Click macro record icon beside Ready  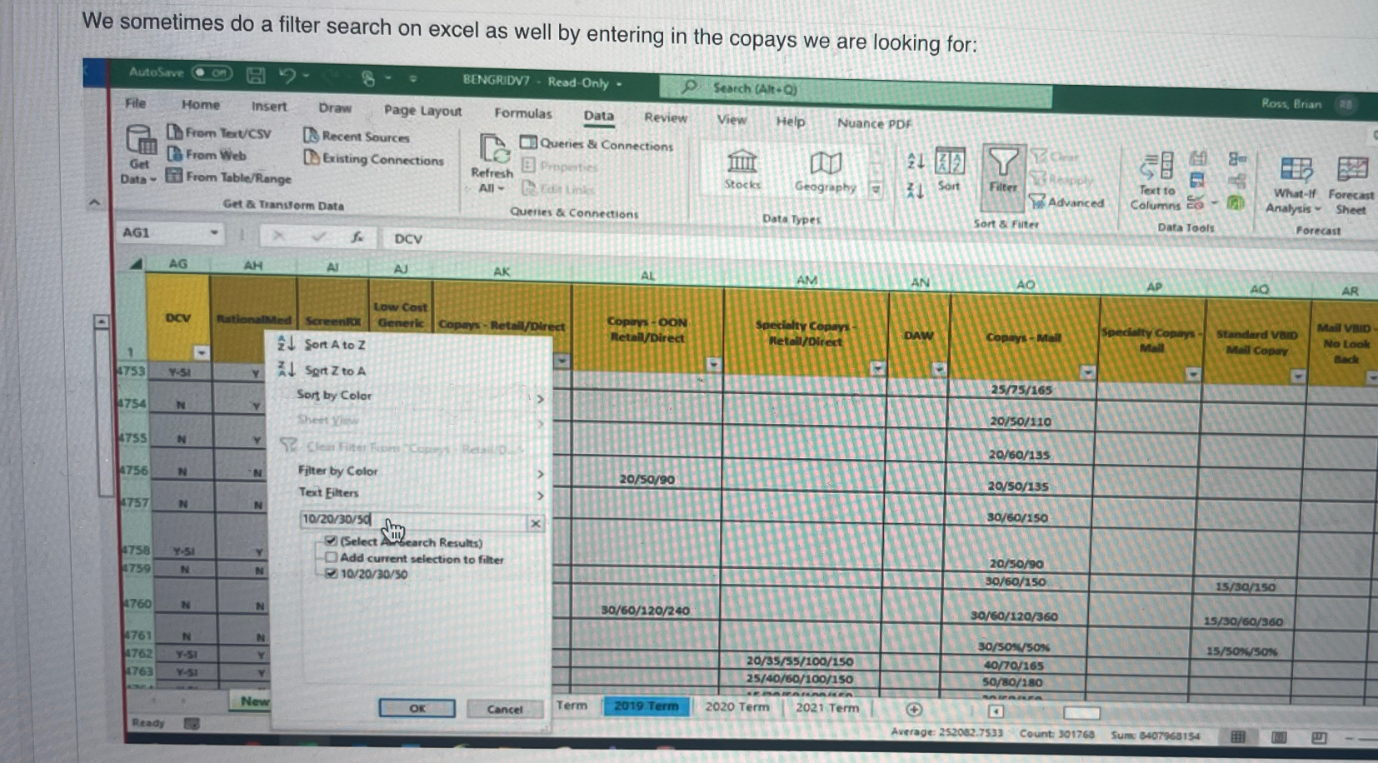(x=192, y=723)
